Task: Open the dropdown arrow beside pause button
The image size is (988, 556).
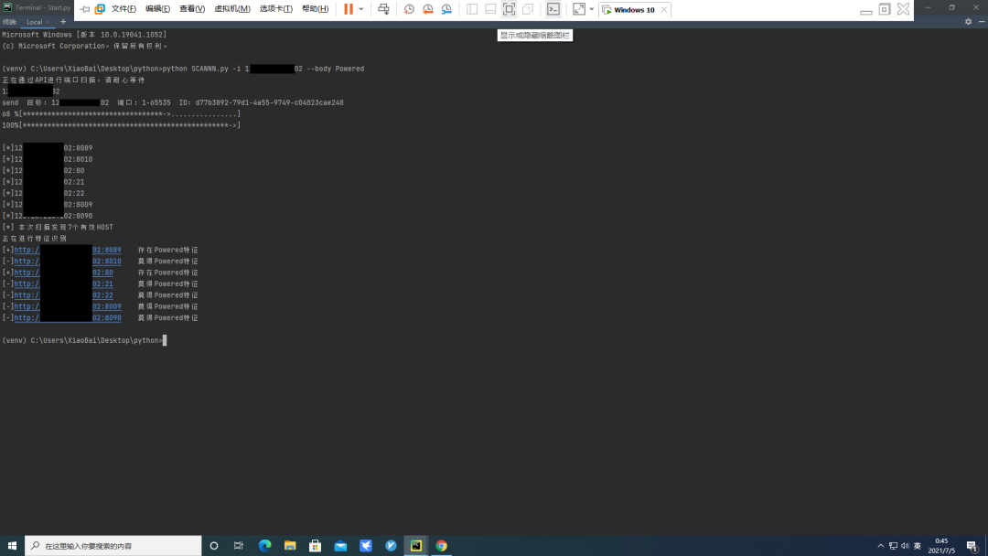Action: (x=361, y=9)
